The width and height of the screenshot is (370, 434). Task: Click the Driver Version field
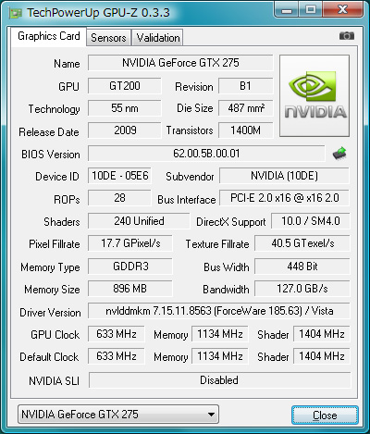[x=219, y=311]
